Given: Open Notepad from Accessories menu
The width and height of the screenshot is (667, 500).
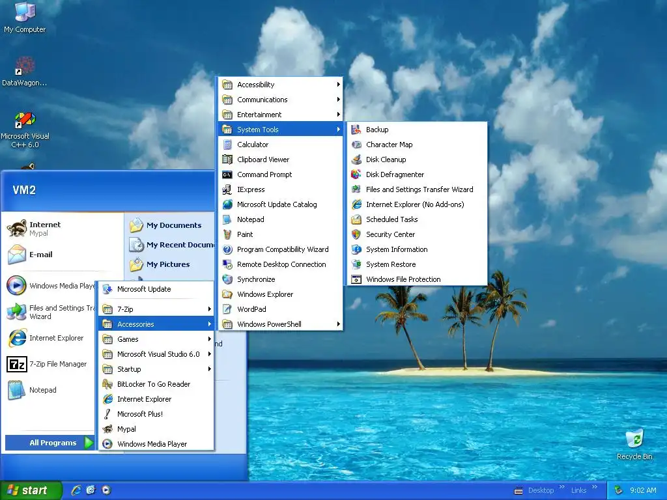Looking at the screenshot, I should [280, 219].
